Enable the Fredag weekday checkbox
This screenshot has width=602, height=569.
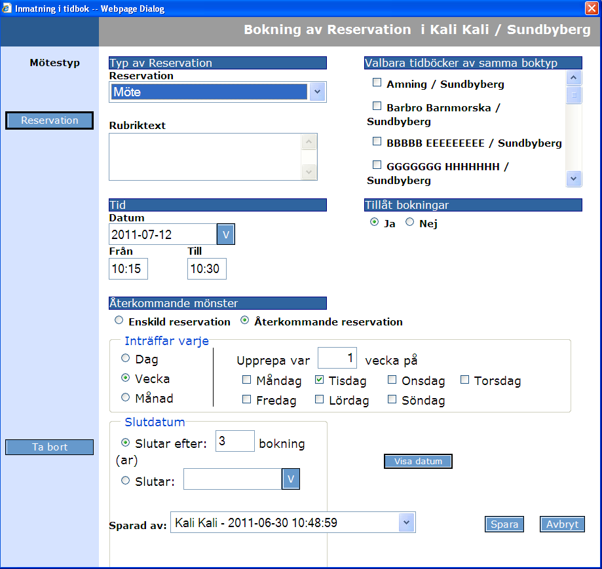point(246,399)
